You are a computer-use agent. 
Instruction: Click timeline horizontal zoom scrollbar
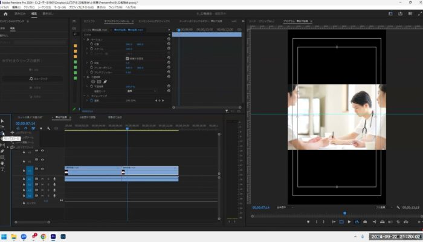point(32,222)
